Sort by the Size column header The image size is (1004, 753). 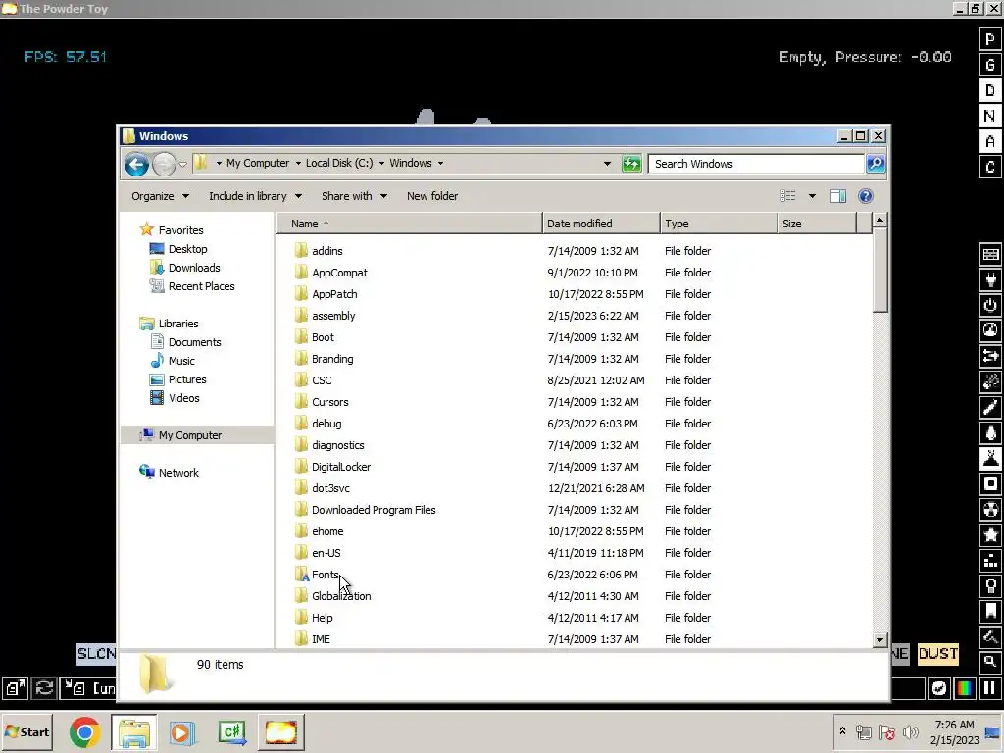pos(817,224)
